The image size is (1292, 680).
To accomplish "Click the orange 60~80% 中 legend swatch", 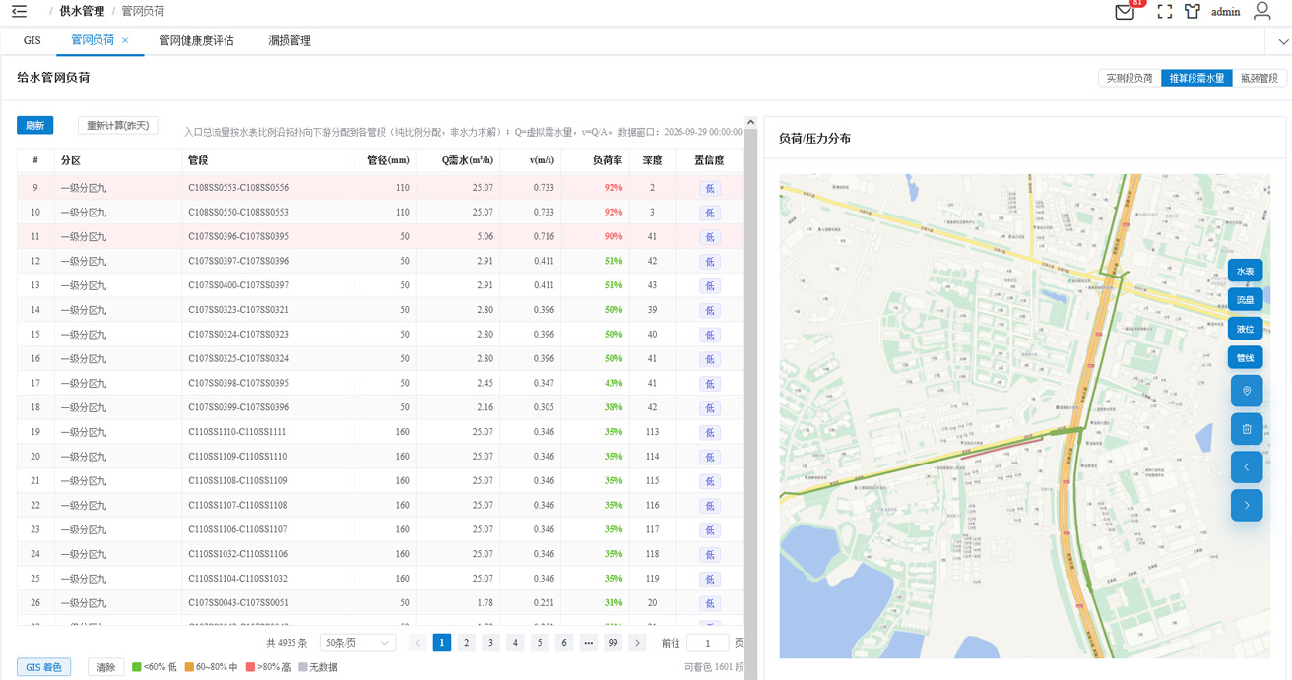I will [190, 667].
